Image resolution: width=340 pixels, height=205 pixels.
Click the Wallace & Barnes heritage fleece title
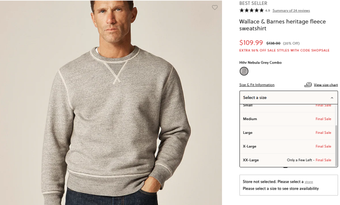click(x=282, y=25)
